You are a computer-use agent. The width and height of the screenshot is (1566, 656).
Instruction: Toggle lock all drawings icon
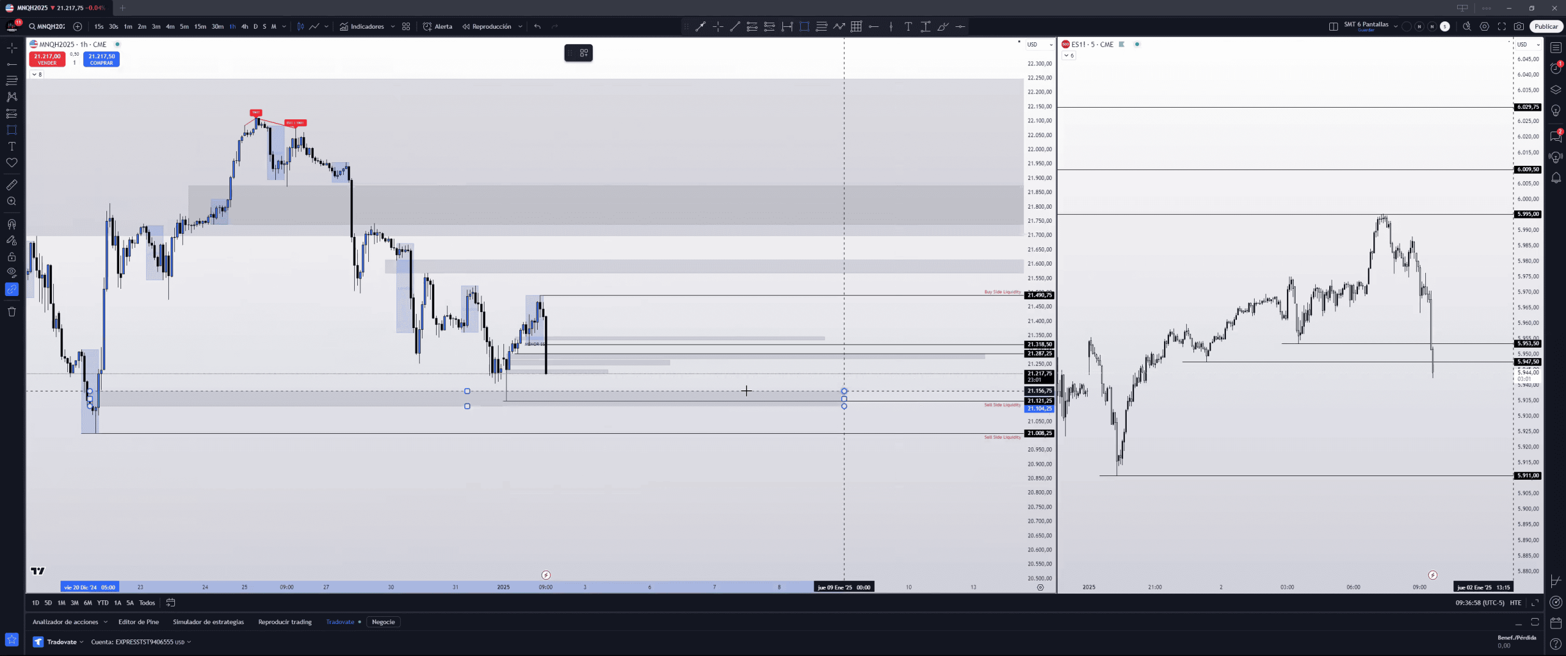coord(12,257)
